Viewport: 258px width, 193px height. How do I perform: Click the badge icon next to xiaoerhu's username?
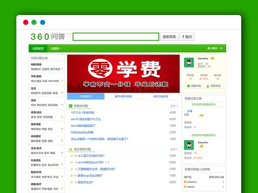point(212,58)
